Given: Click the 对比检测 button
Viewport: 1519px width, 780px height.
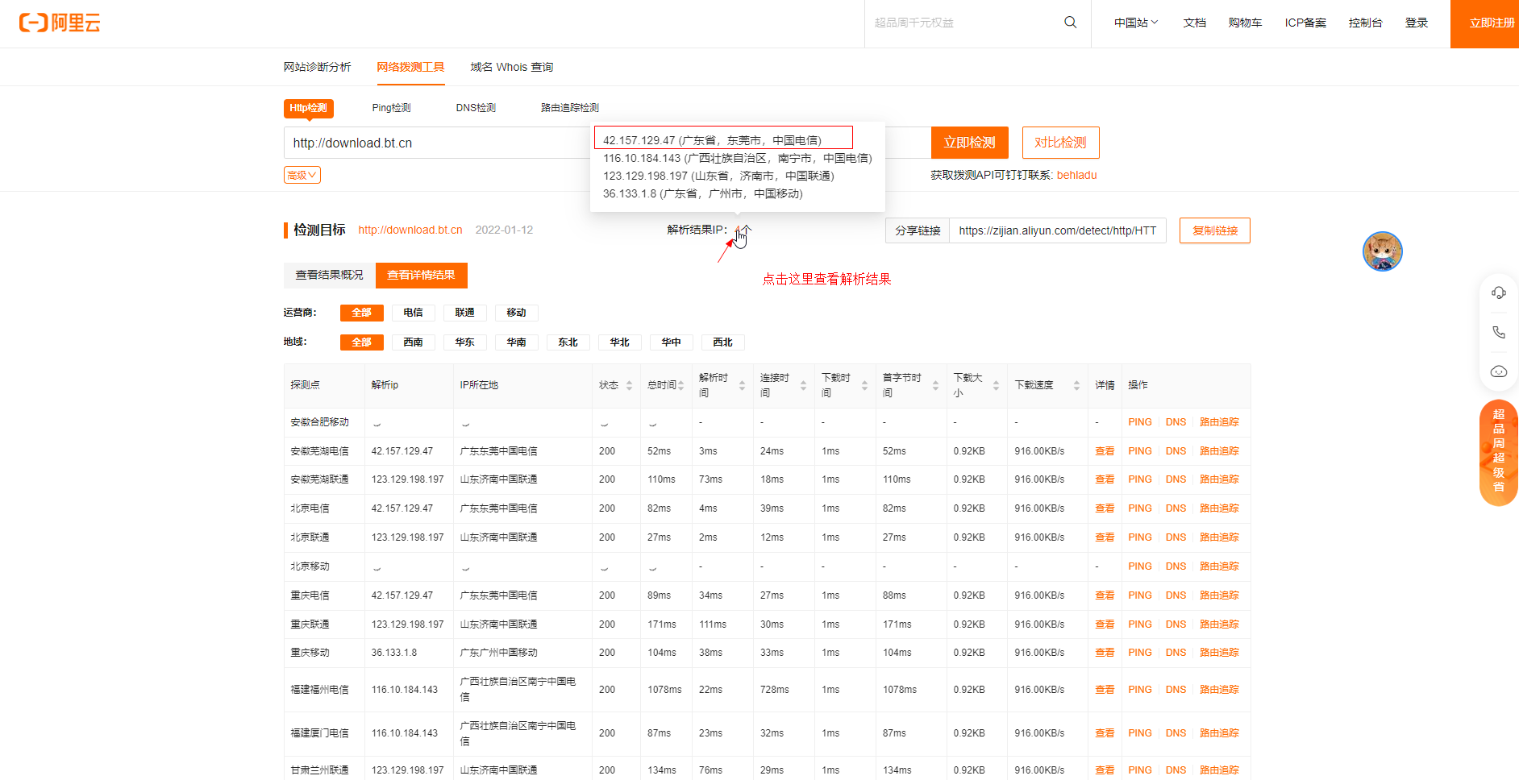Looking at the screenshot, I should pos(1060,143).
